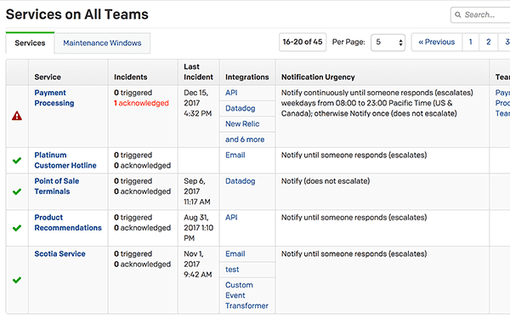510x319 pixels.
Task: Go to page 2
Action: tap(488, 42)
